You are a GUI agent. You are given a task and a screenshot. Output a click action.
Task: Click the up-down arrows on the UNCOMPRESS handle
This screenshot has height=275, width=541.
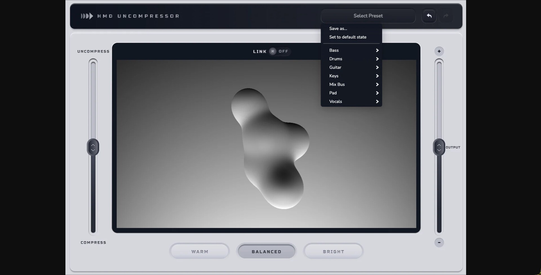click(x=93, y=147)
